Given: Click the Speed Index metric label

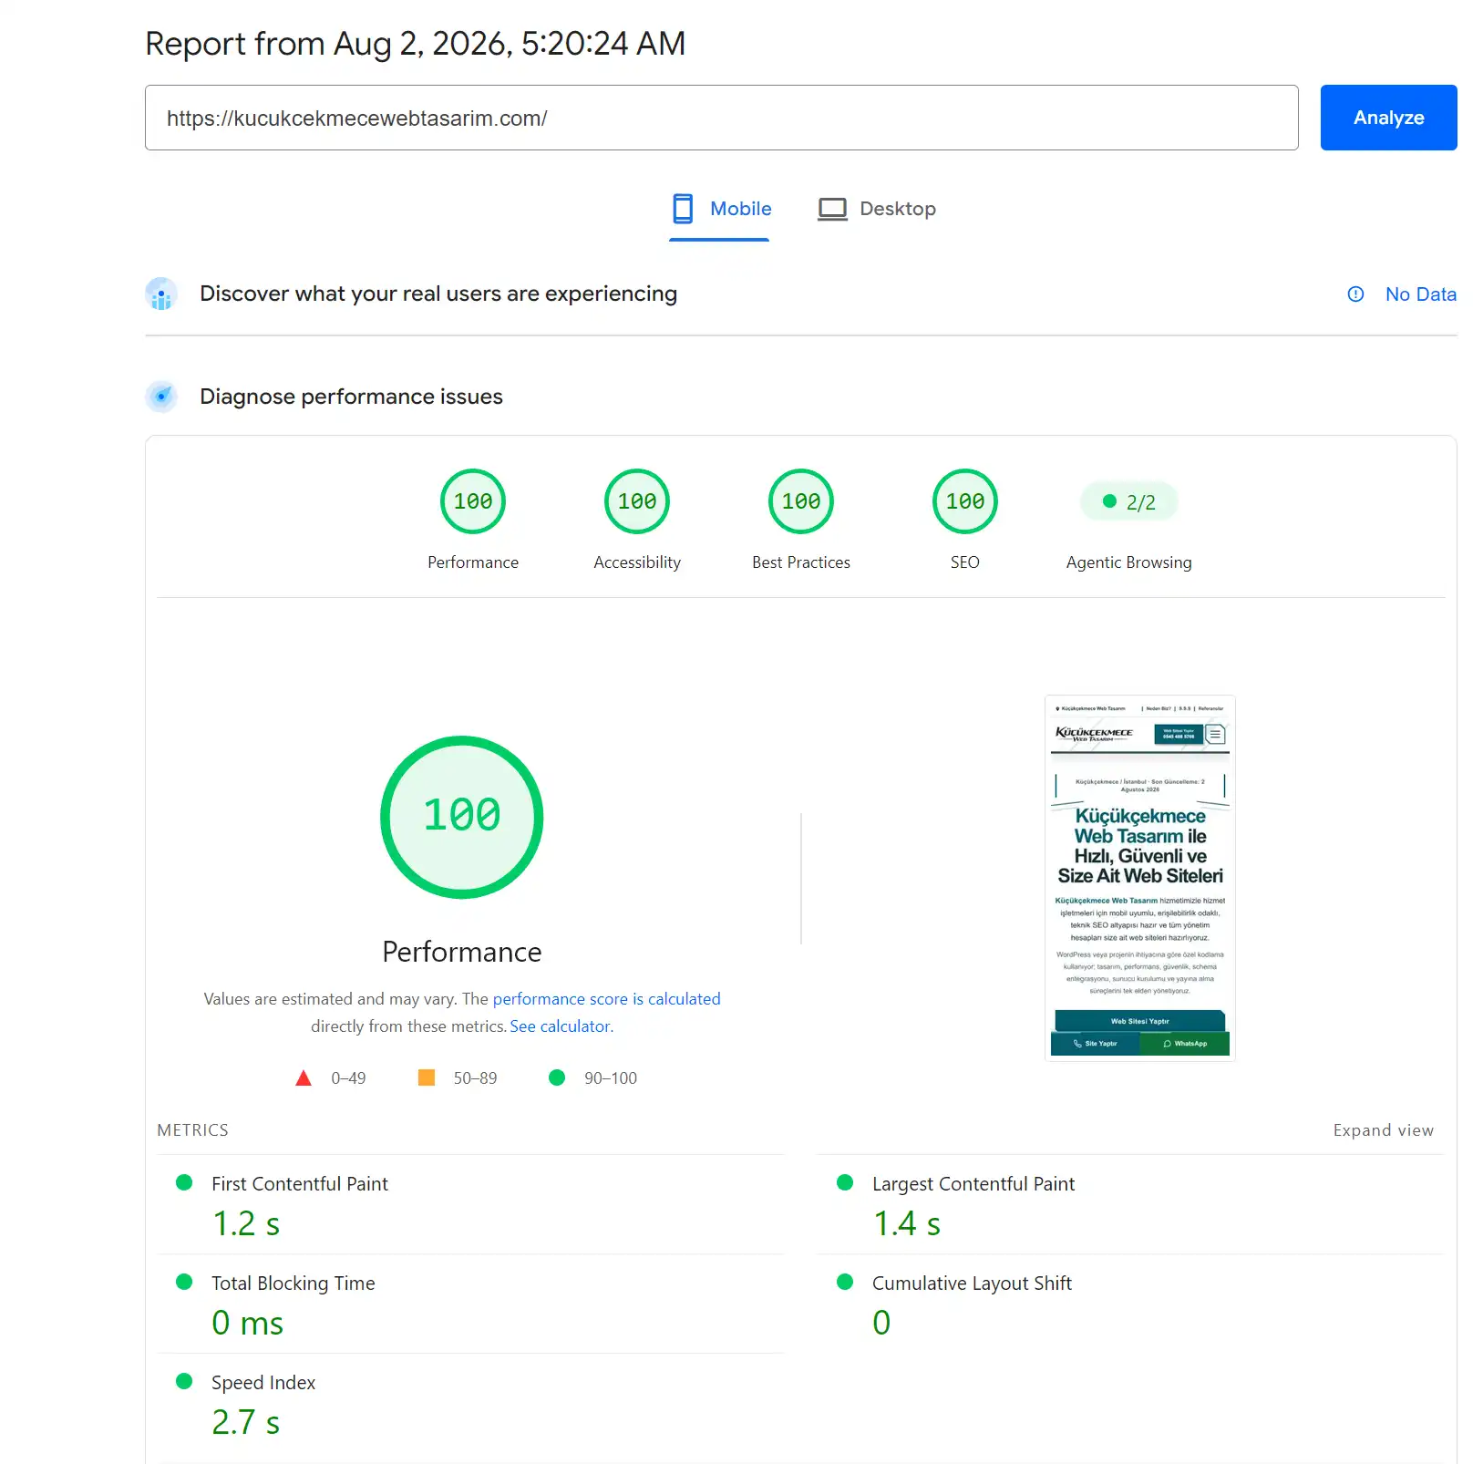Looking at the screenshot, I should pyautogui.click(x=263, y=1383).
